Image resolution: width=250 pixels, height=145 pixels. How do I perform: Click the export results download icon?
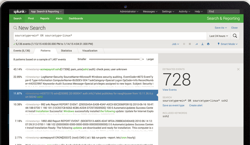point(202,44)
